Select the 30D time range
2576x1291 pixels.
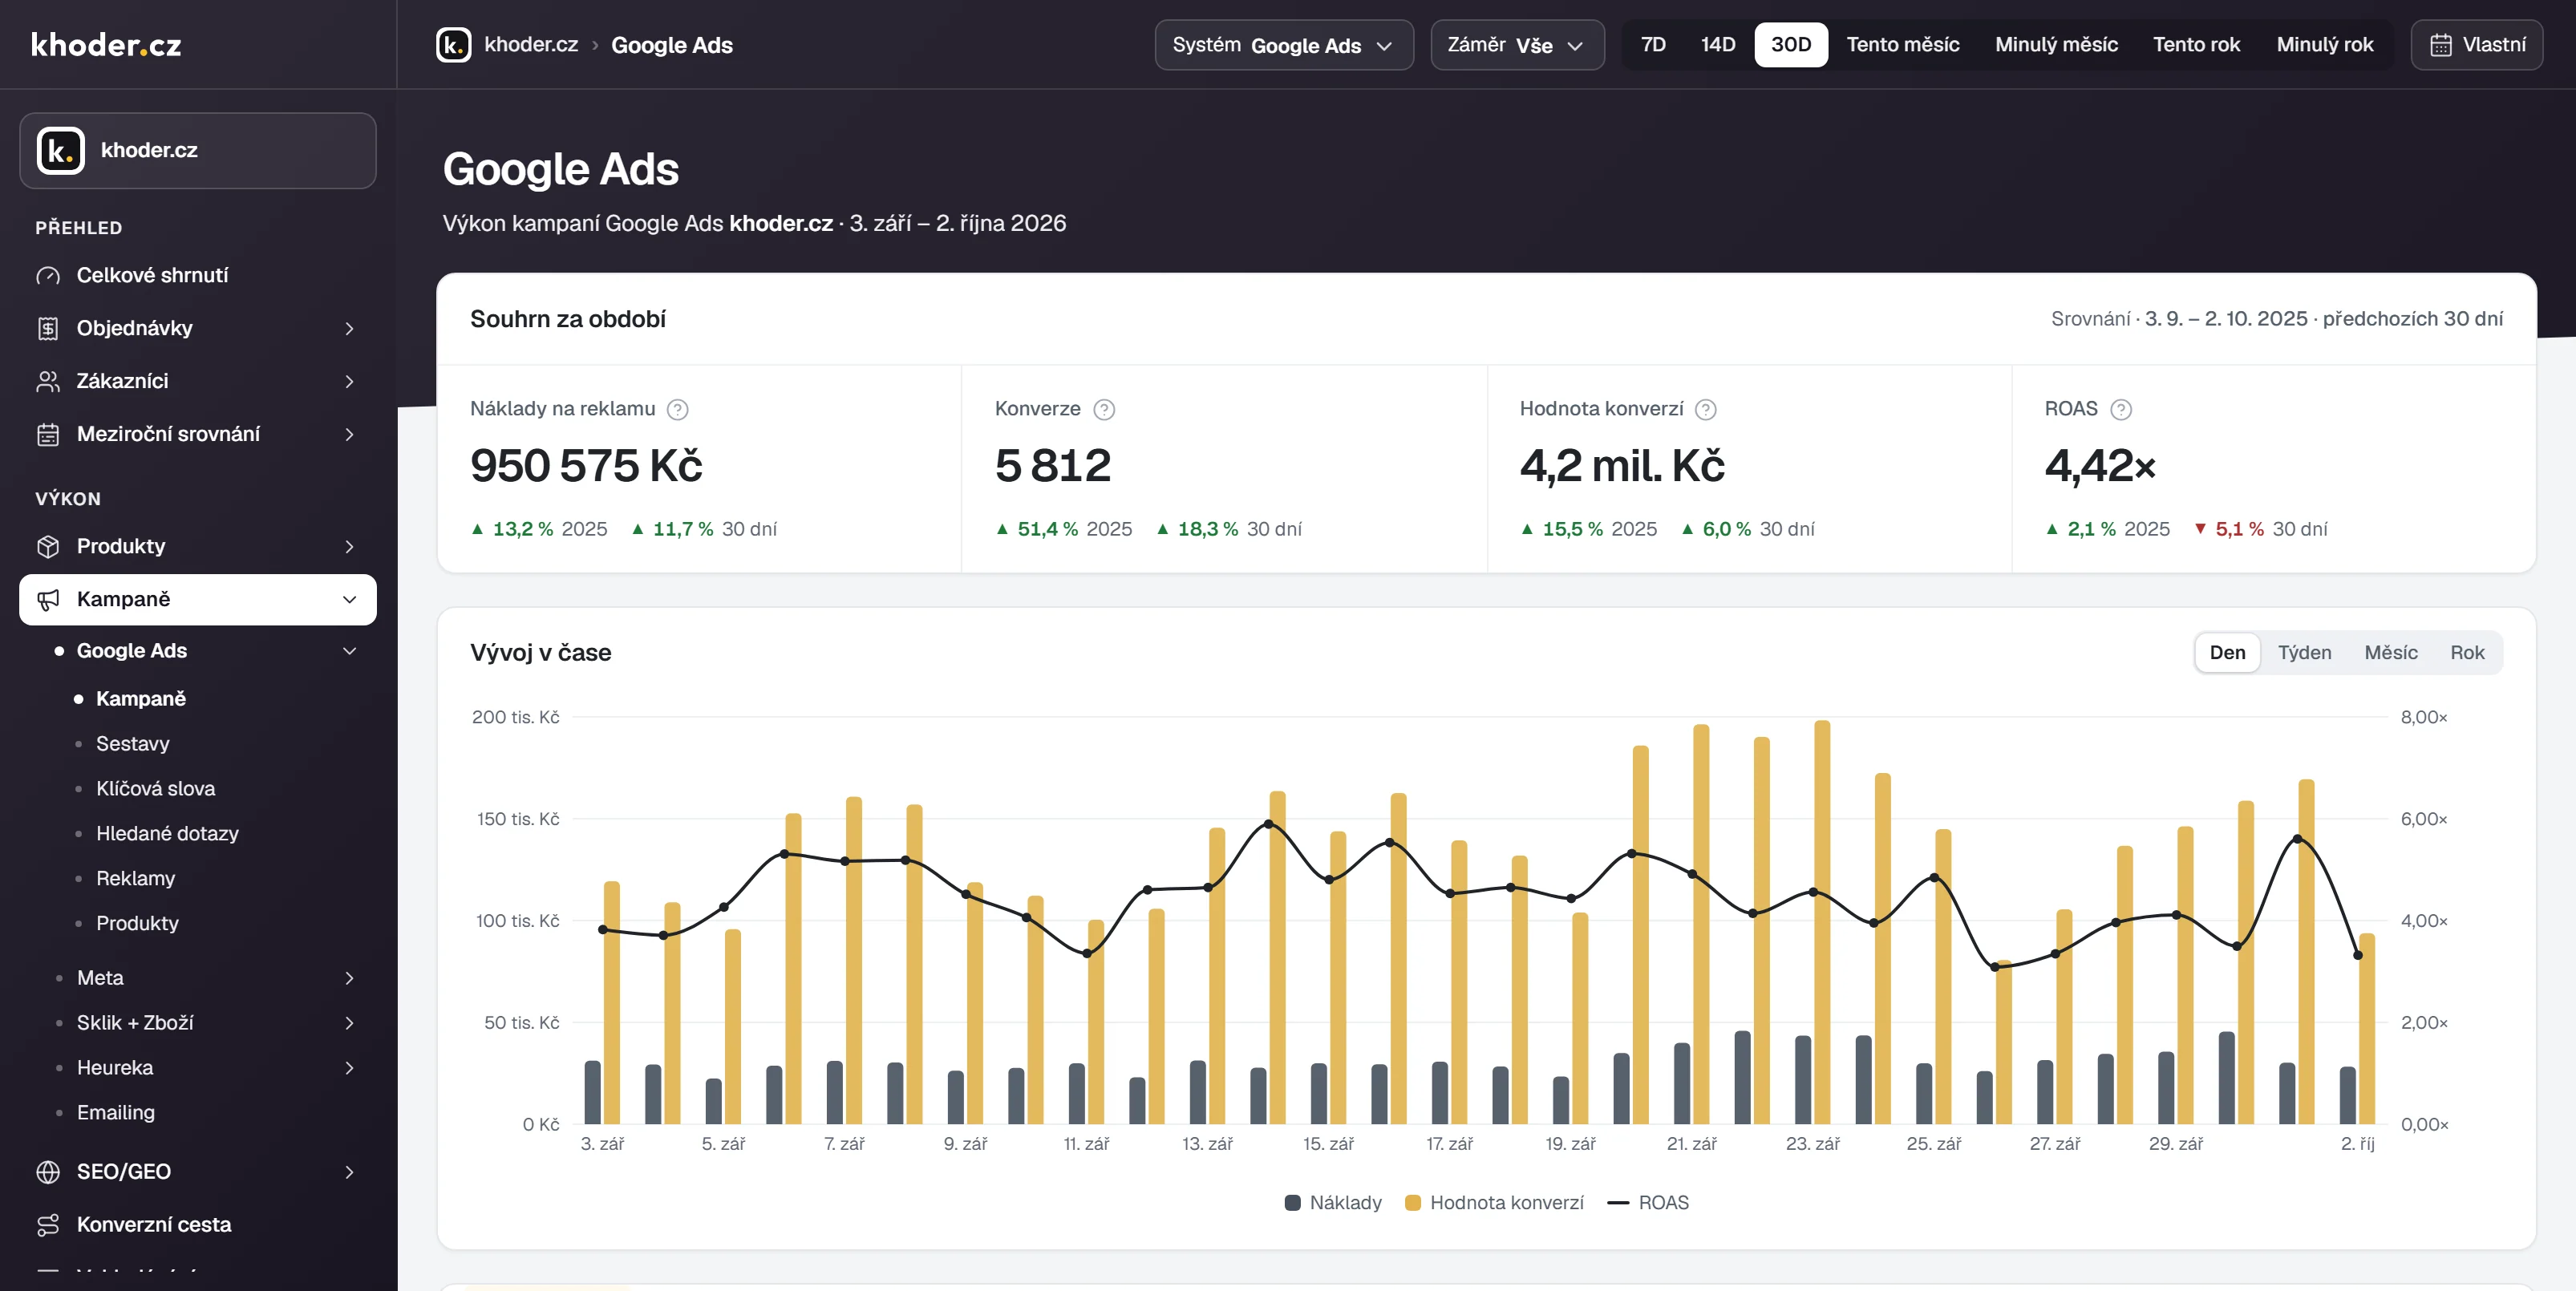[x=1790, y=44]
